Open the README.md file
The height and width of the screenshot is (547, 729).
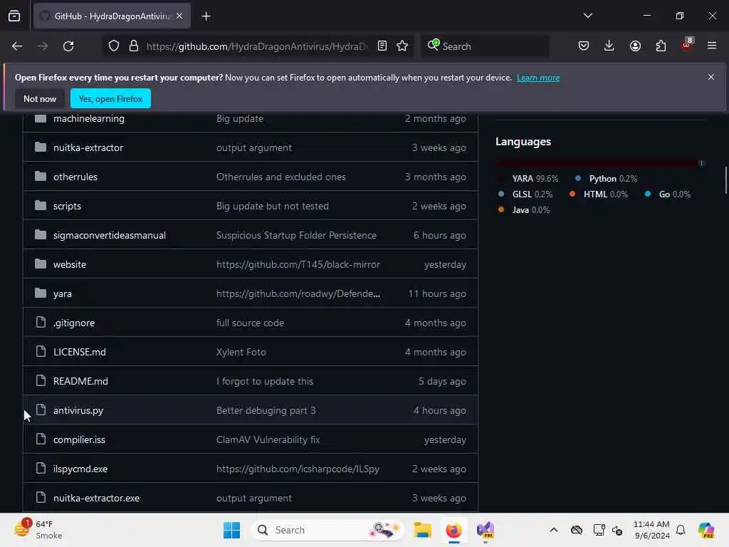click(80, 382)
